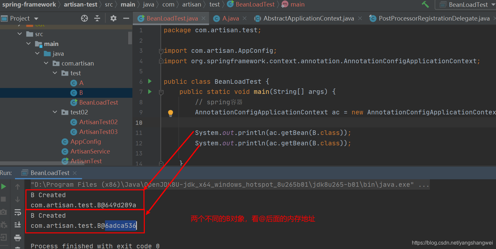
Task: Collapse the java folder
Action: tap(38, 53)
